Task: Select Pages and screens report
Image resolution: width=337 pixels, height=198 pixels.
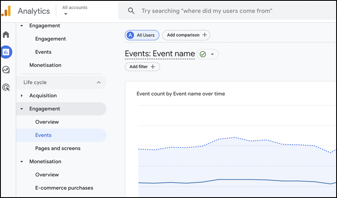Action: (x=58, y=148)
